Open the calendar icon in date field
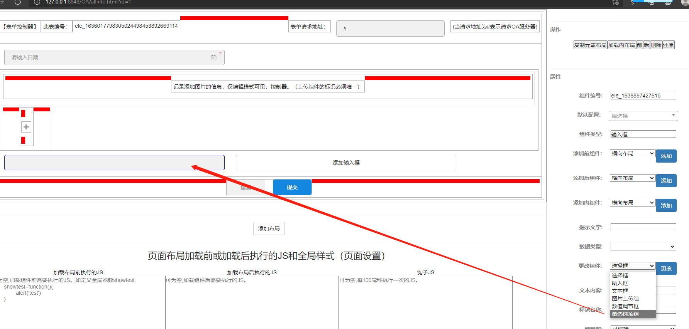The width and height of the screenshot is (689, 329). click(x=213, y=57)
